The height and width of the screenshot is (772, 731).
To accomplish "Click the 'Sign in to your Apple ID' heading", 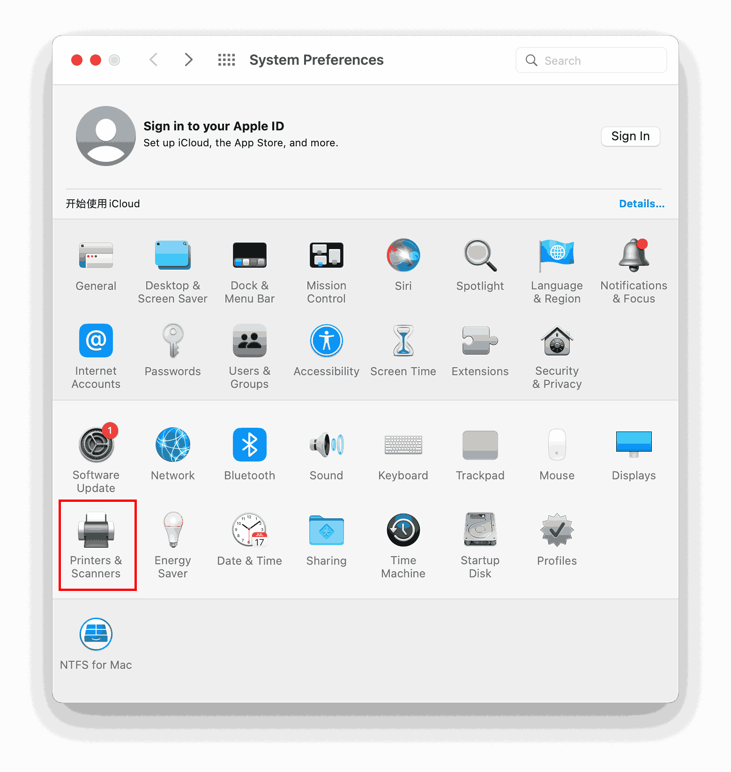I will 214,126.
